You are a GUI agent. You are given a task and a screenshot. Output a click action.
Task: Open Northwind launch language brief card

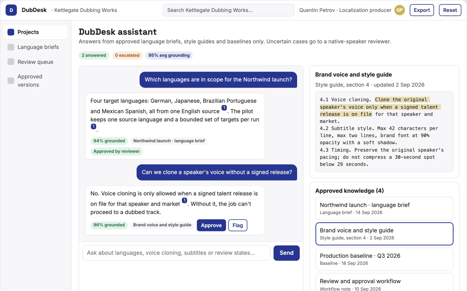click(384, 208)
